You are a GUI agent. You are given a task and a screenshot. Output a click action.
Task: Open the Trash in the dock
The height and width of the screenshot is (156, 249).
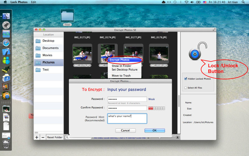6,144
